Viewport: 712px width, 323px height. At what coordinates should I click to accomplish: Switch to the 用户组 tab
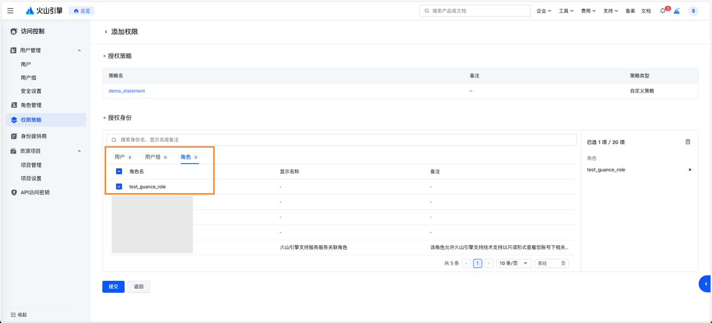(152, 158)
